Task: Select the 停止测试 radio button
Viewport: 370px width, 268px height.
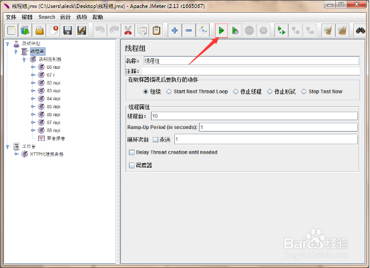Action: [x=270, y=92]
